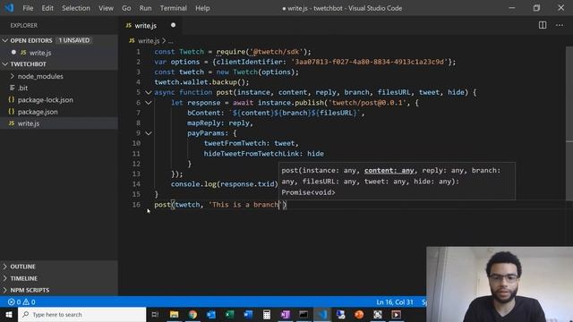Viewport: 573px width, 322px height.
Task: Open OneNote from the taskbar
Action: coord(285,314)
